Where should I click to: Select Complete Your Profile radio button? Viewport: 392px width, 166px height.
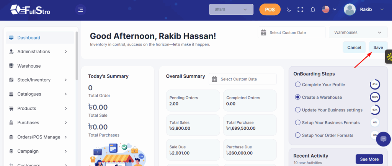(297, 85)
